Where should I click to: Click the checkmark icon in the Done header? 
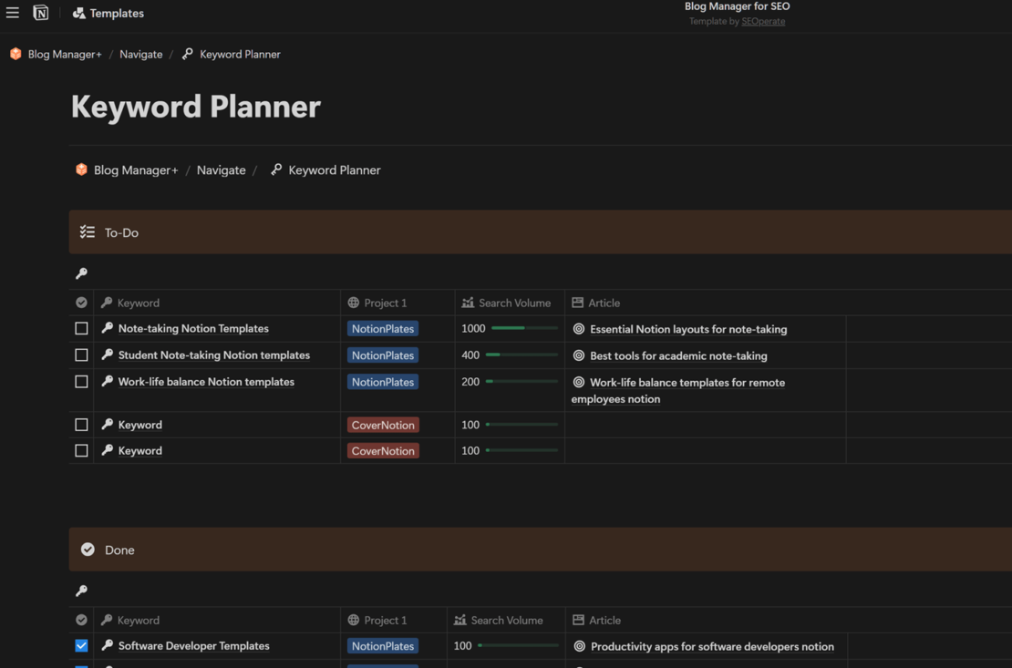click(x=88, y=549)
